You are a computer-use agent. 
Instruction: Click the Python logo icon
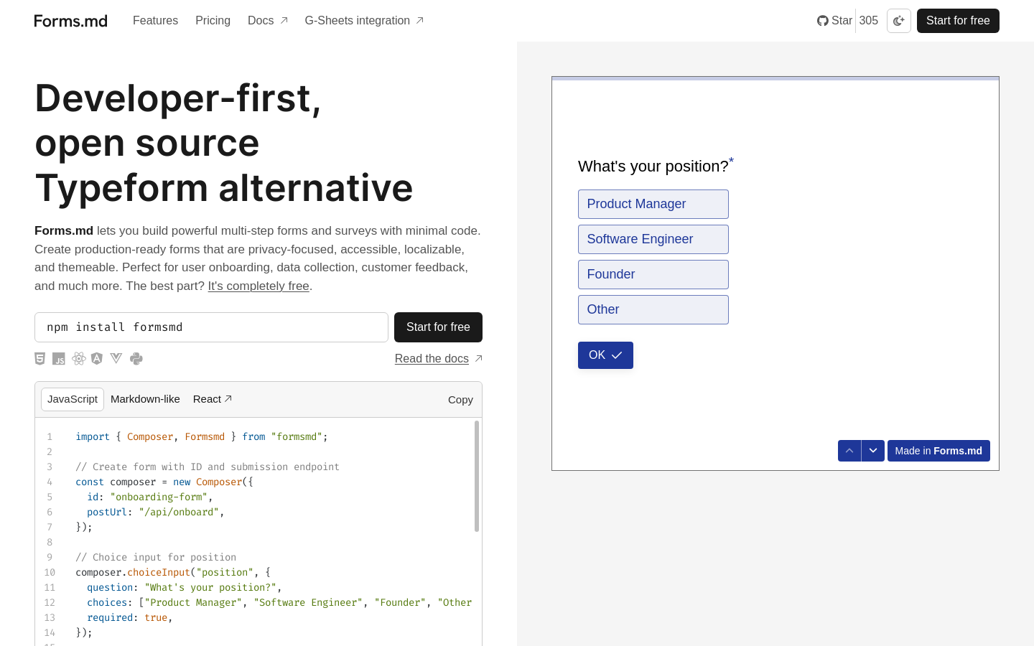(136, 359)
